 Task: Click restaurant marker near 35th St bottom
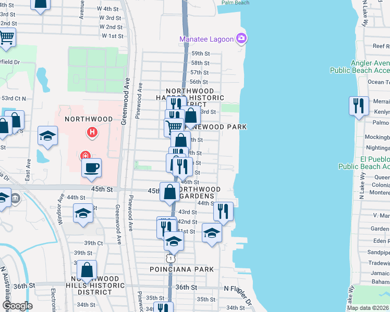coord(163,307)
